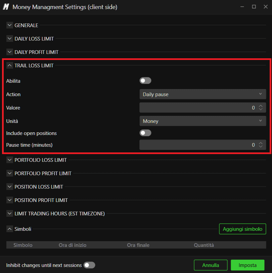Click the Ora finale column header
272x273 pixels.
(138, 245)
